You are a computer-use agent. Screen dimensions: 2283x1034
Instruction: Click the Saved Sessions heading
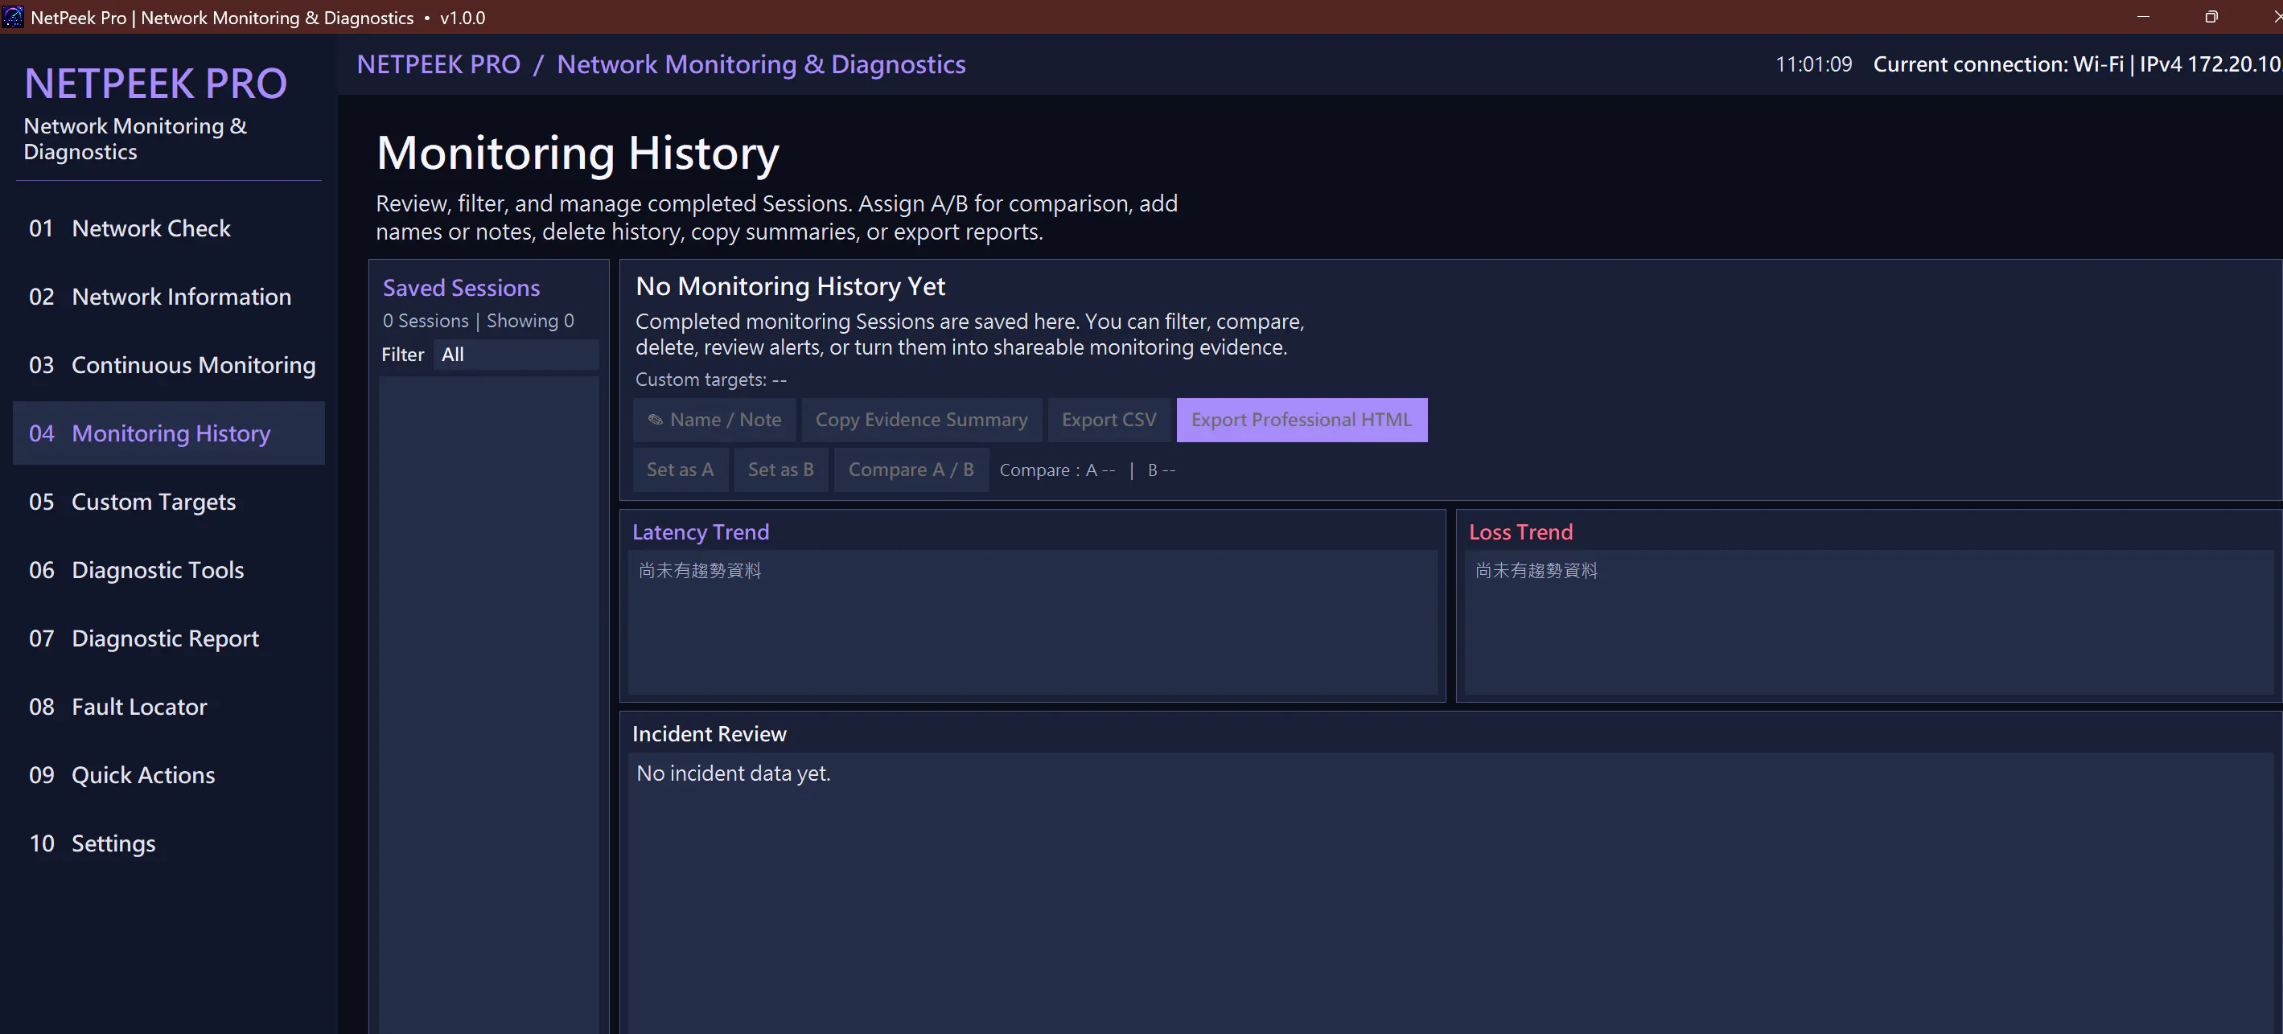[x=461, y=288]
